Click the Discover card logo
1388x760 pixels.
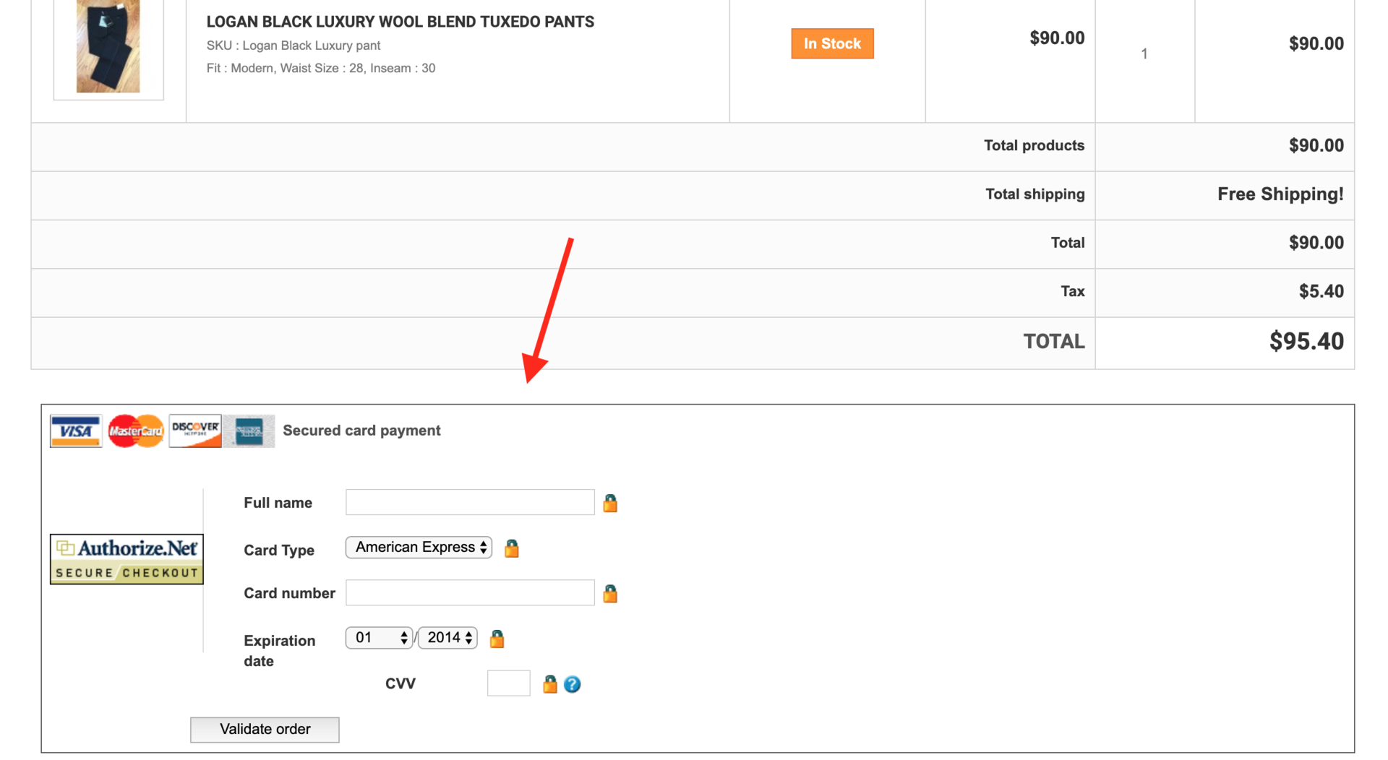pyautogui.click(x=195, y=431)
